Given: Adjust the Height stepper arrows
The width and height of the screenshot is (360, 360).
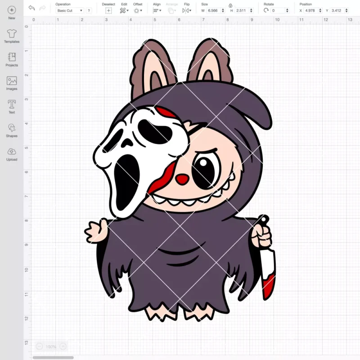Looking at the screenshot, I should click(251, 10).
